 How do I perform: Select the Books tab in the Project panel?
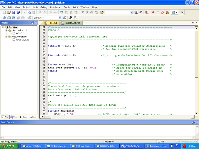[x=14, y=117]
